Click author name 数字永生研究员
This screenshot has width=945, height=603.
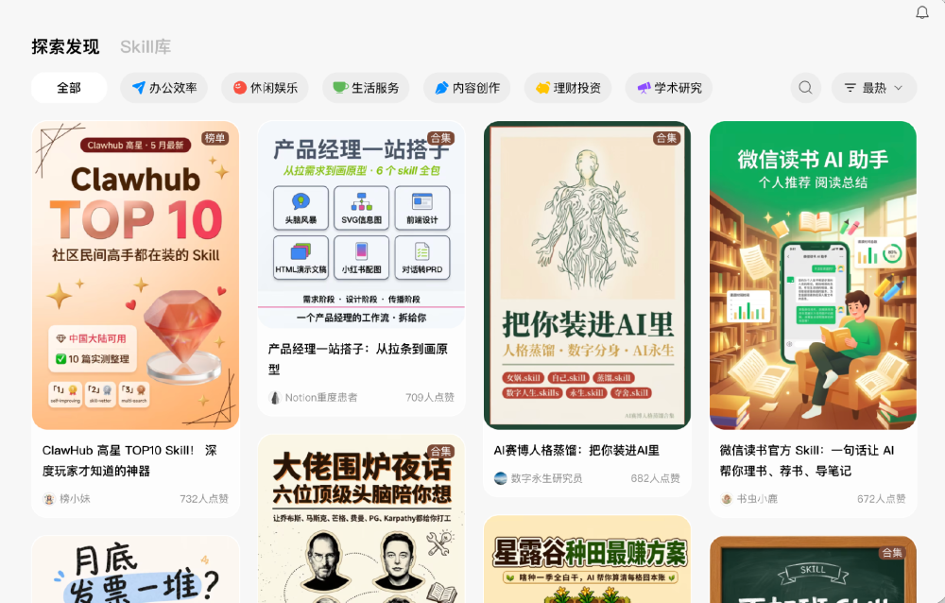pyautogui.click(x=546, y=478)
